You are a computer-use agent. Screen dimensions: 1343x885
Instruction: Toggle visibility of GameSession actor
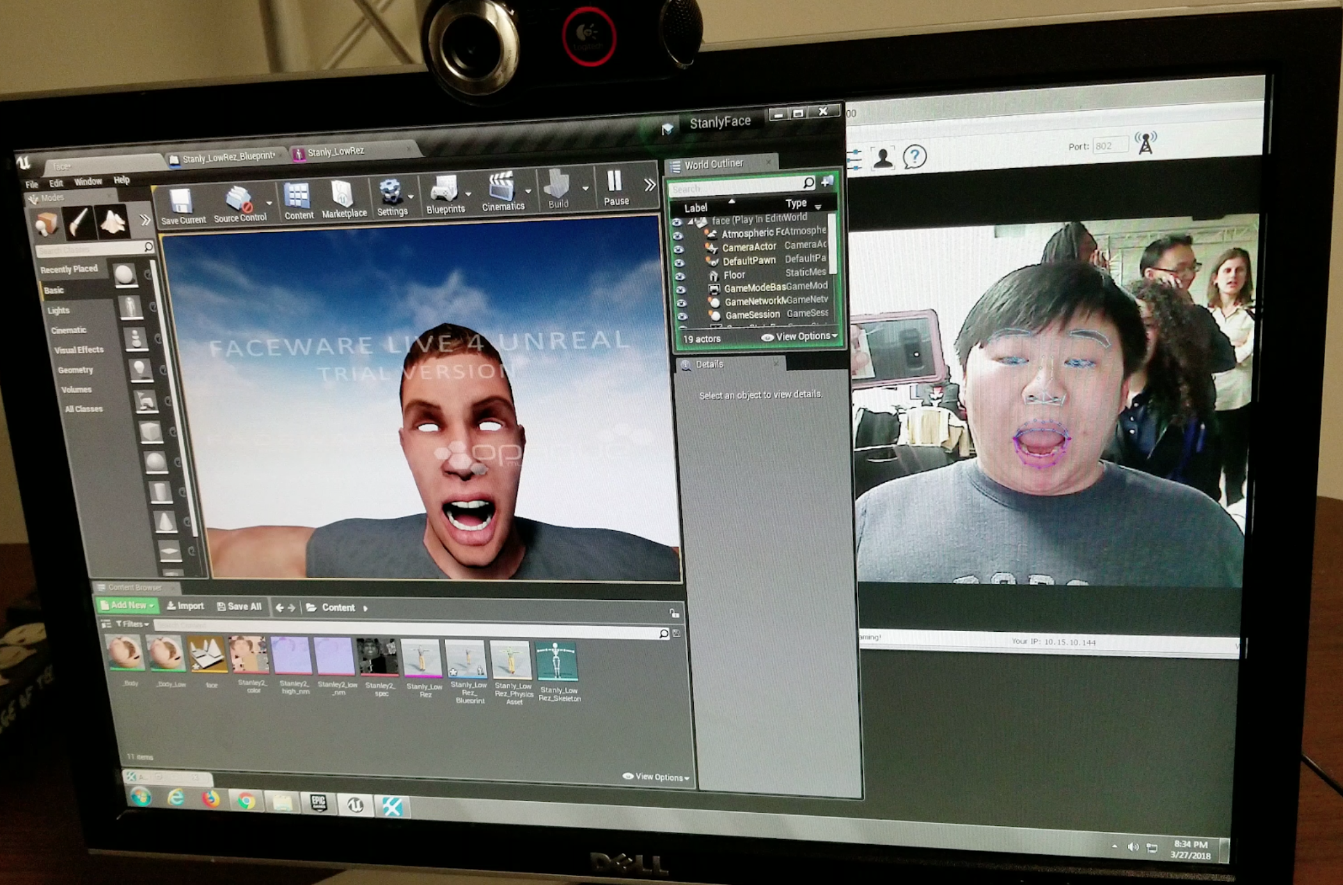click(x=682, y=317)
